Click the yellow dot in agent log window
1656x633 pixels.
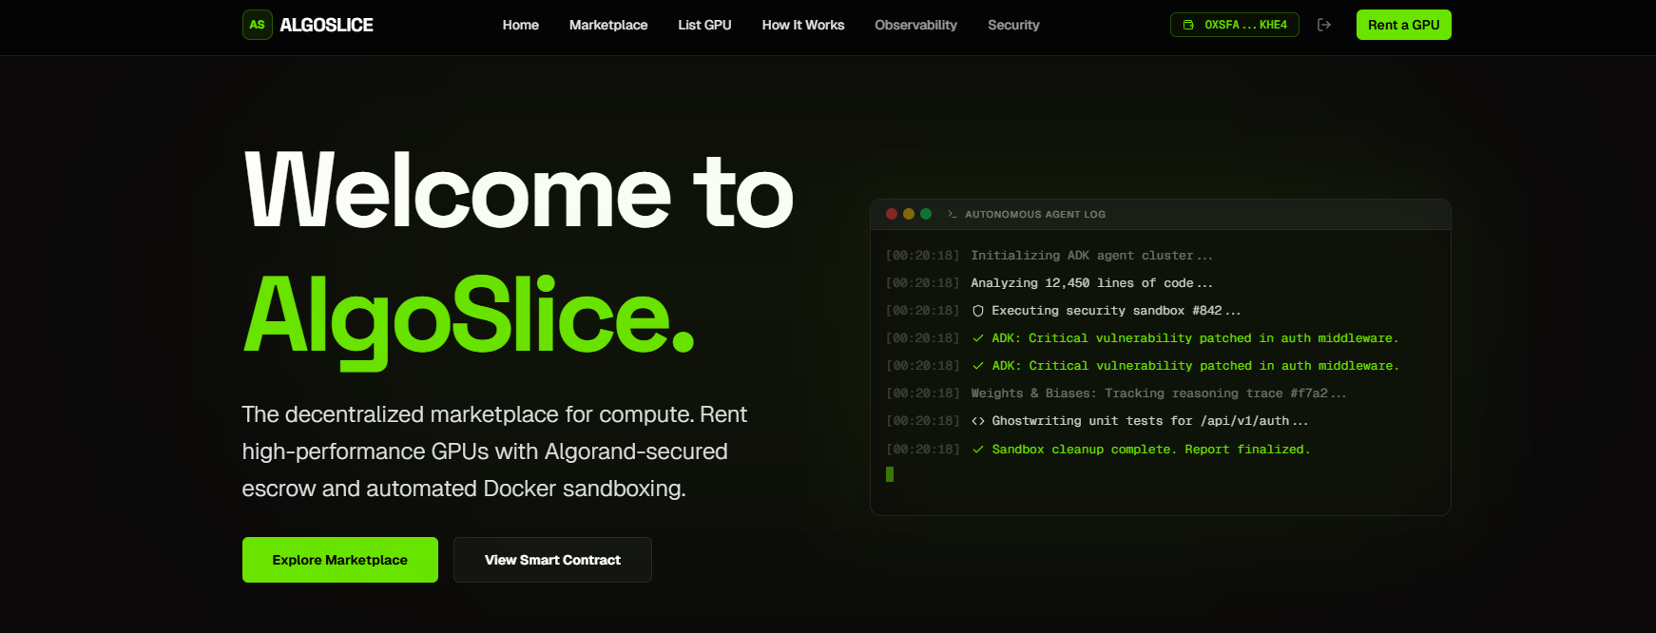909,214
